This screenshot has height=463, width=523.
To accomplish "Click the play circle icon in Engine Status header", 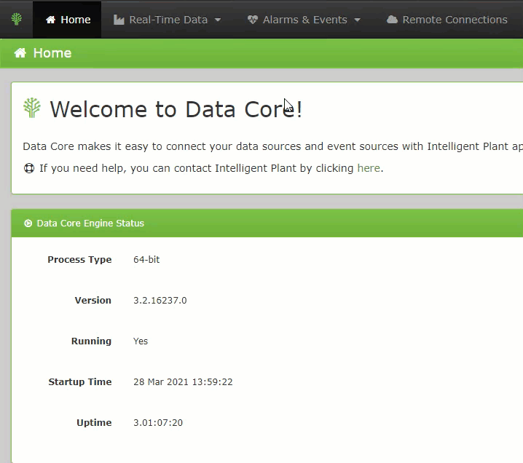I will click(28, 223).
